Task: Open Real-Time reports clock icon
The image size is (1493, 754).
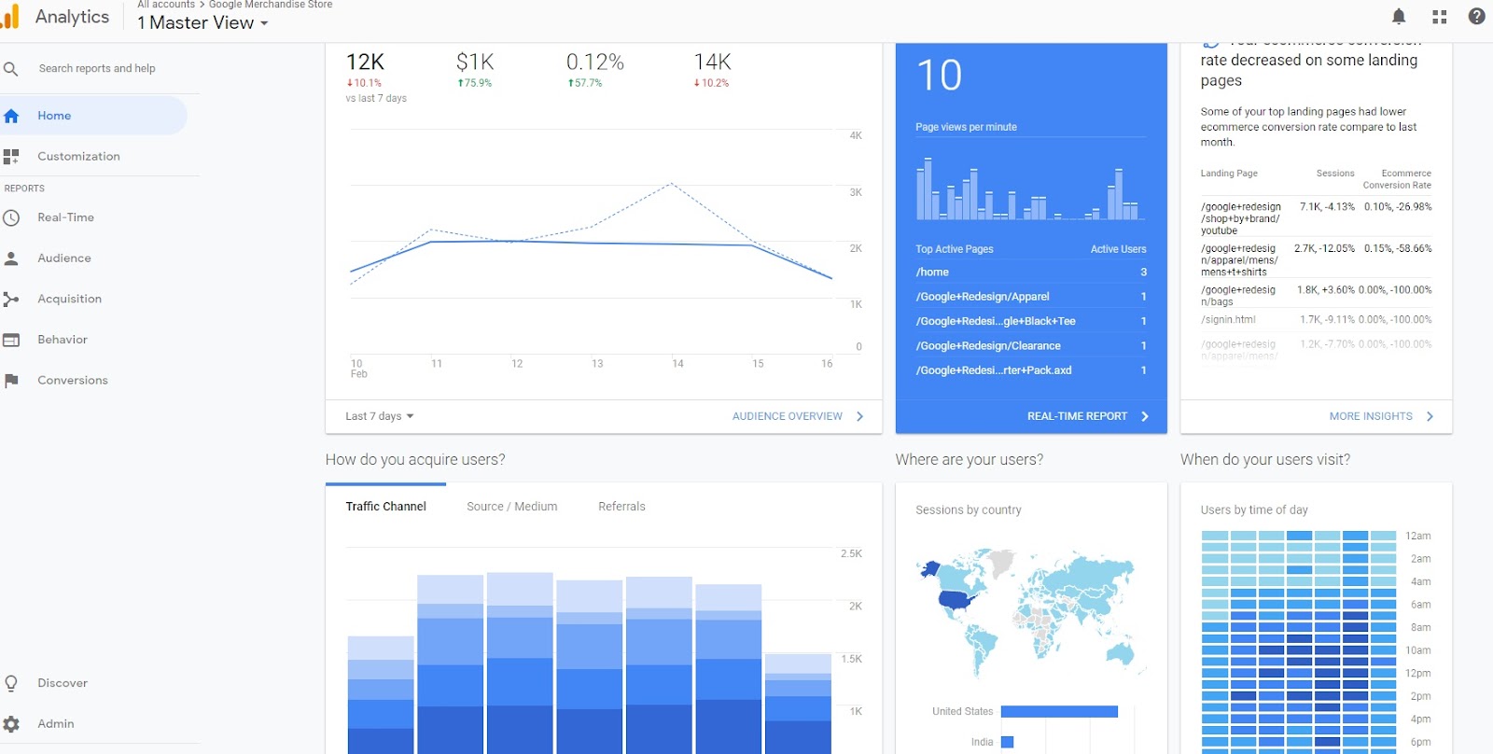Action: click(11, 218)
